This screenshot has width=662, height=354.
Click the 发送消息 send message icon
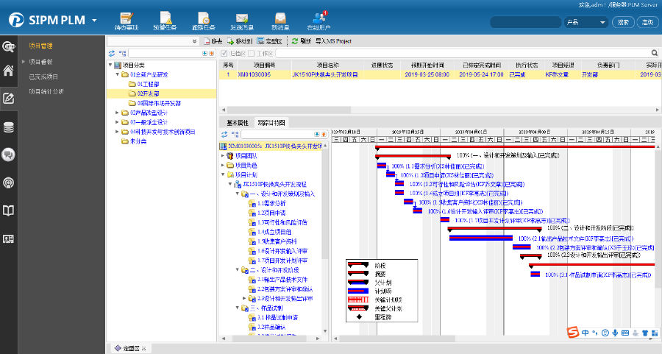click(x=241, y=18)
